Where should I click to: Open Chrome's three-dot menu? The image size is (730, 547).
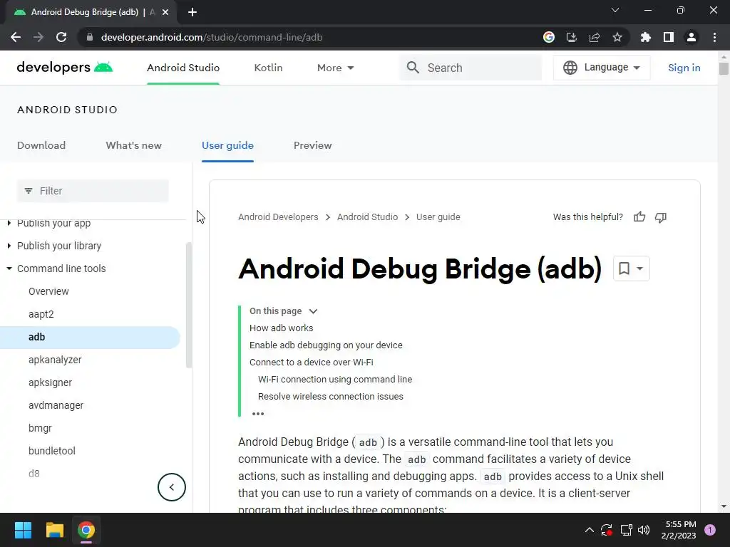[714, 37]
